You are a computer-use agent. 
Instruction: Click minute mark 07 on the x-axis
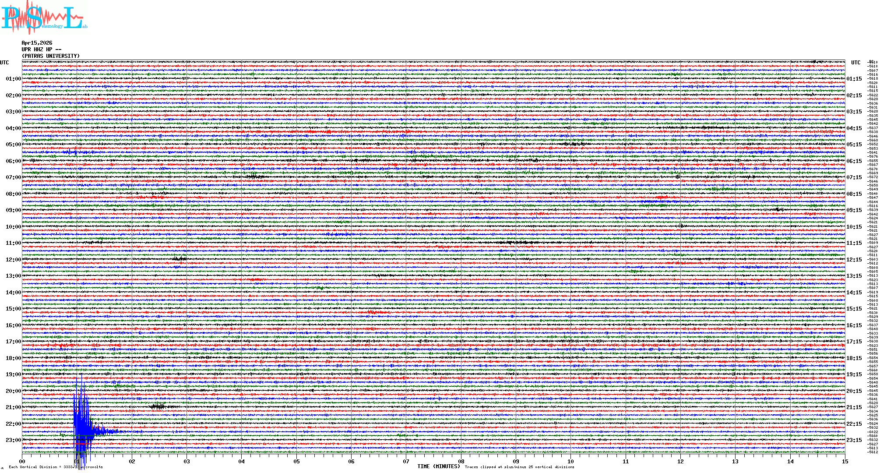pos(406,461)
